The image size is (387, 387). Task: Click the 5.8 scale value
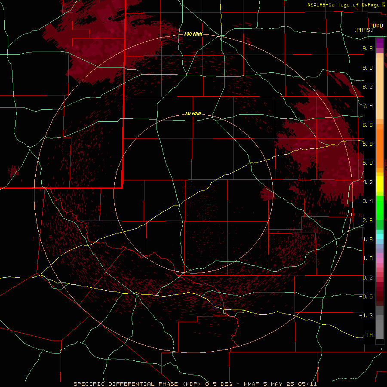point(368,144)
